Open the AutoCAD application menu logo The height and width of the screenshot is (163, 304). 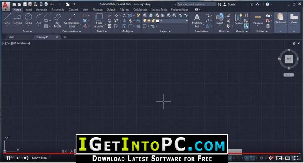click(x=6, y=6)
